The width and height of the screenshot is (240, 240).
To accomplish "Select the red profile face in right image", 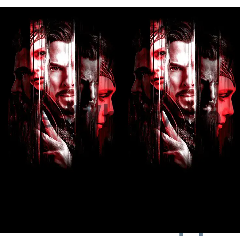I will (x=227, y=98).
